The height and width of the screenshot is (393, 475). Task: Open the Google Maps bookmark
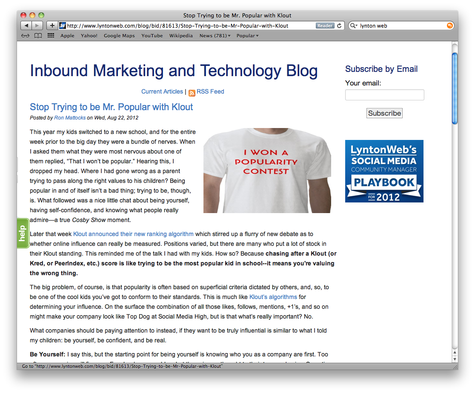click(119, 36)
